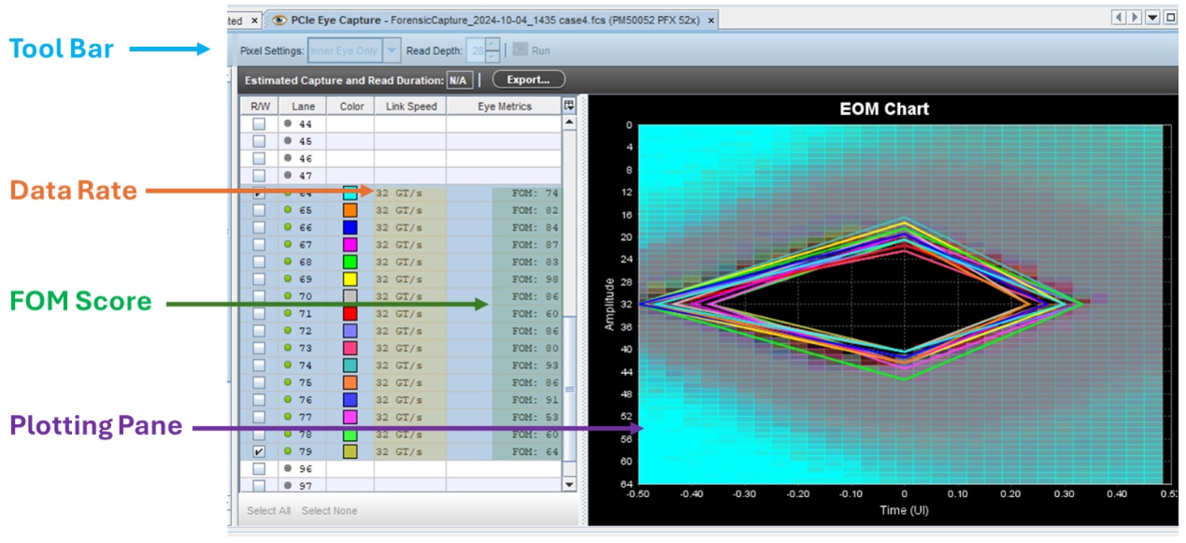Click the Estimated Duration N/A field
This screenshot has height=543, width=1186.
(457, 80)
